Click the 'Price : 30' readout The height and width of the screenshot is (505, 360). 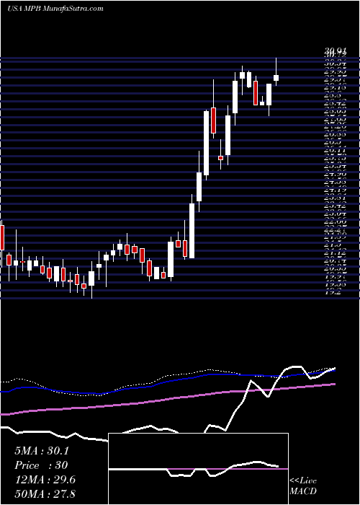(41, 465)
